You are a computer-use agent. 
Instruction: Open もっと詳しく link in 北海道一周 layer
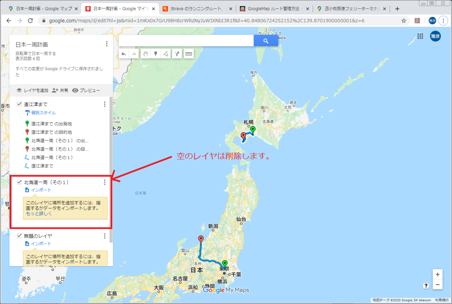coord(39,213)
